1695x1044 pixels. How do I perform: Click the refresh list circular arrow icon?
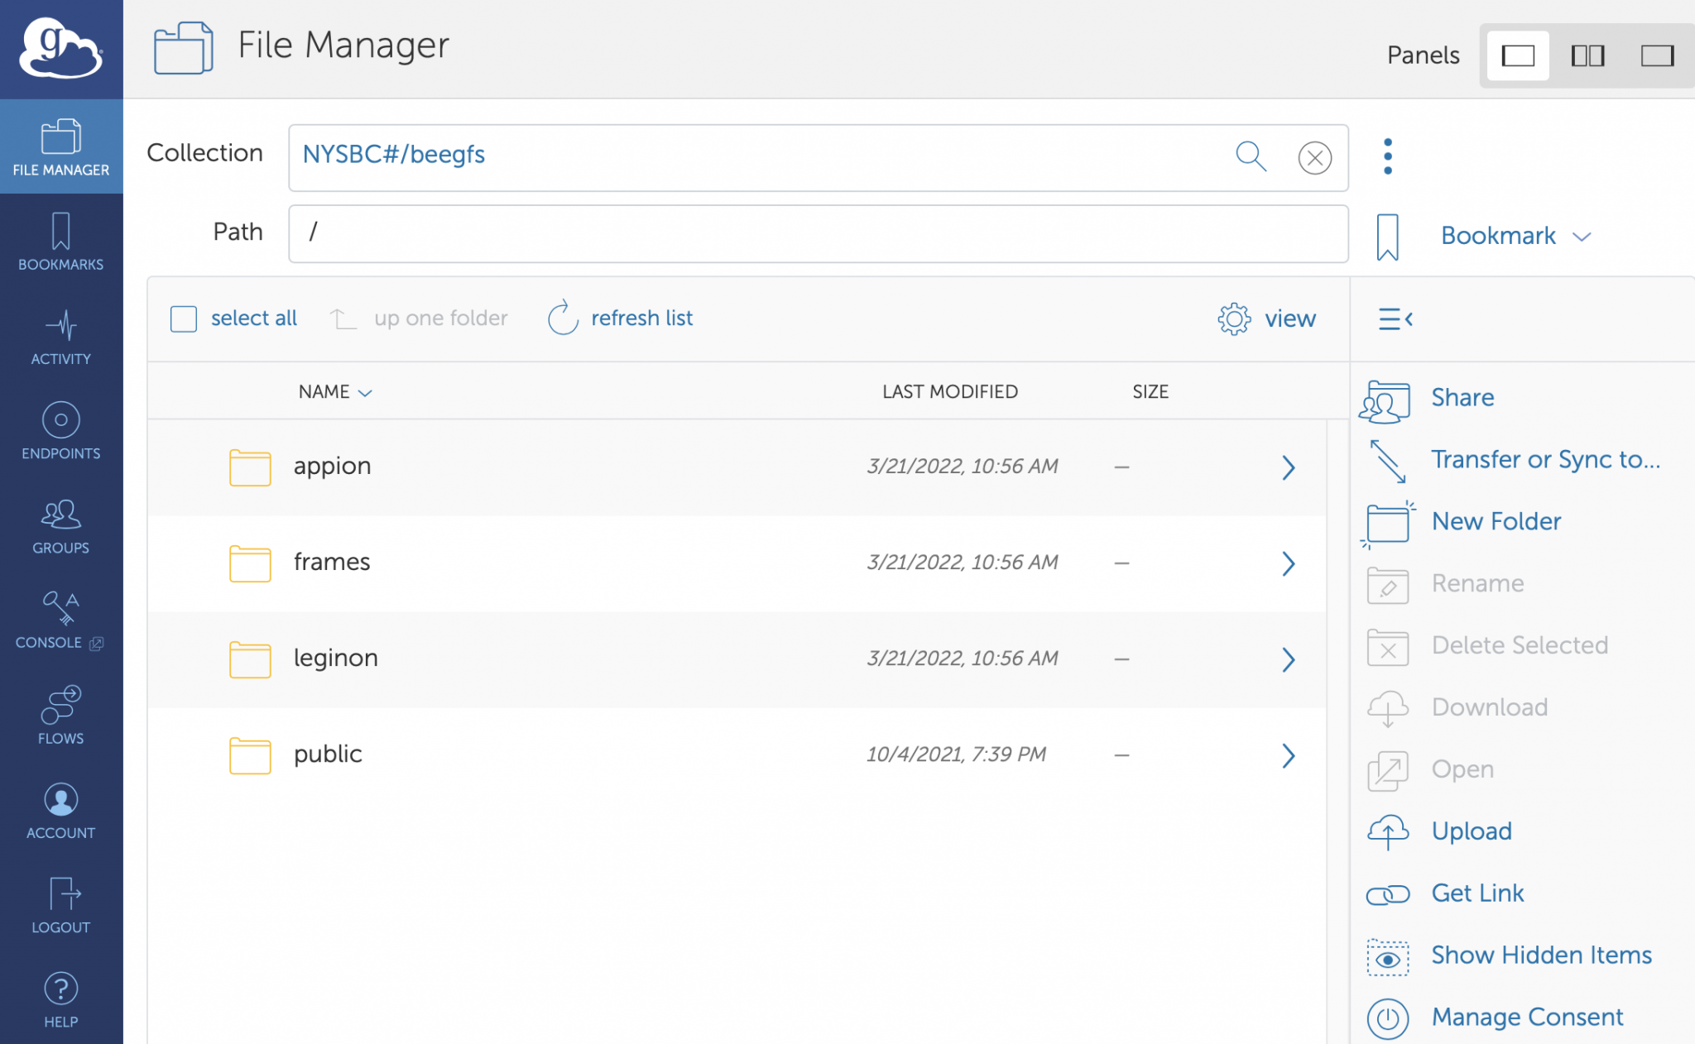coord(563,318)
